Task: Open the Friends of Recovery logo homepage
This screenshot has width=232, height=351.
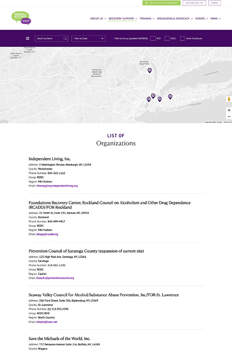Action: (x=21, y=18)
